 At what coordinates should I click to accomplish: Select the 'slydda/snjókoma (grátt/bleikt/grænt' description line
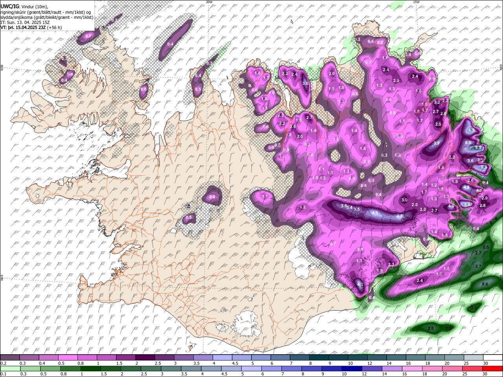(47, 17)
